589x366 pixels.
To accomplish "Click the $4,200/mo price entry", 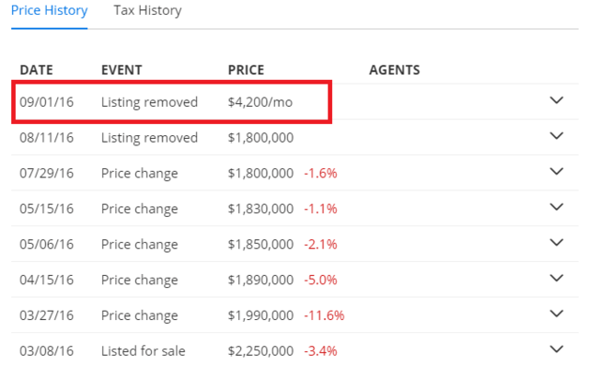I will [x=260, y=102].
